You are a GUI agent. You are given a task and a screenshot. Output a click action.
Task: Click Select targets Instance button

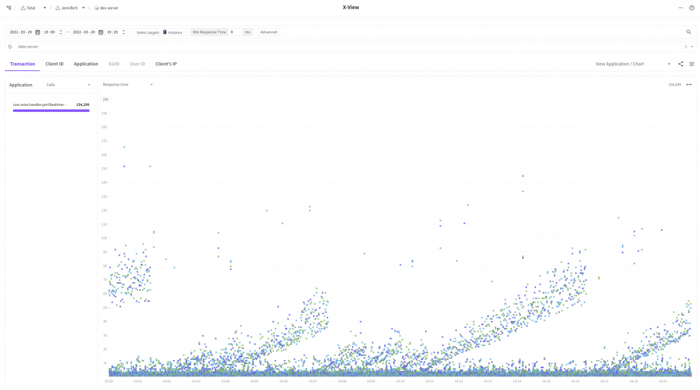(x=159, y=32)
